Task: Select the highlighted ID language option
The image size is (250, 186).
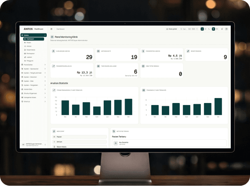Action: click(x=214, y=29)
